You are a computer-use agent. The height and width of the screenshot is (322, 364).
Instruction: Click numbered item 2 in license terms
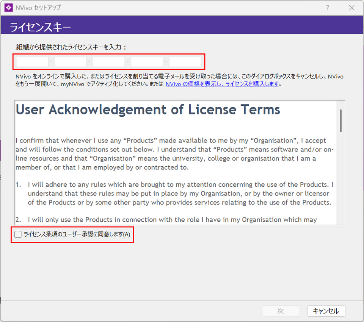point(171,220)
